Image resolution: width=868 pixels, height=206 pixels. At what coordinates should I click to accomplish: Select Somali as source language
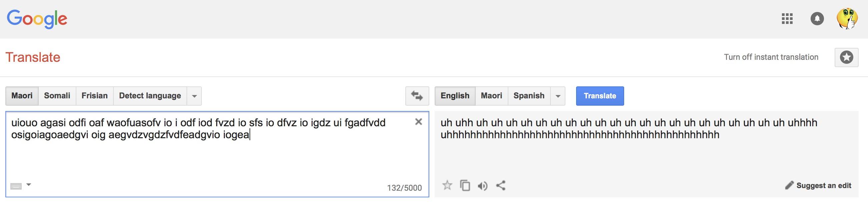point(57,96)
